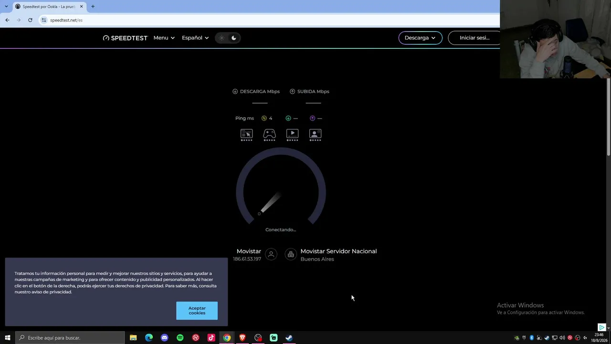The height and width of the screenshot is (344, 611).
Task: Open Bluetooth in the system tray
Action: [x=532, y=338]
